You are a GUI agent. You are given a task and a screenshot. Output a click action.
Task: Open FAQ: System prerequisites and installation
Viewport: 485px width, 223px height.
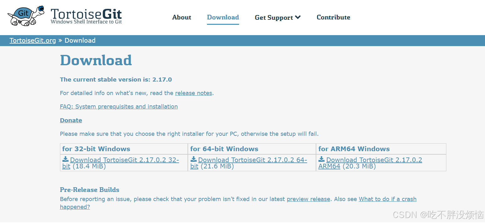[x=119, y=107]
